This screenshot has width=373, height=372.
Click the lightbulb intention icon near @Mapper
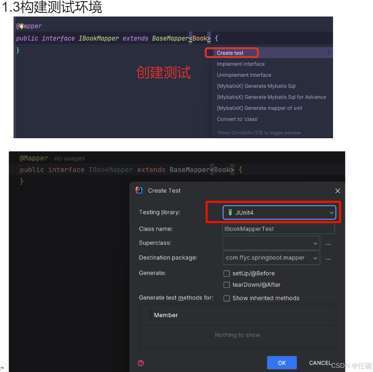coord(21,26)
